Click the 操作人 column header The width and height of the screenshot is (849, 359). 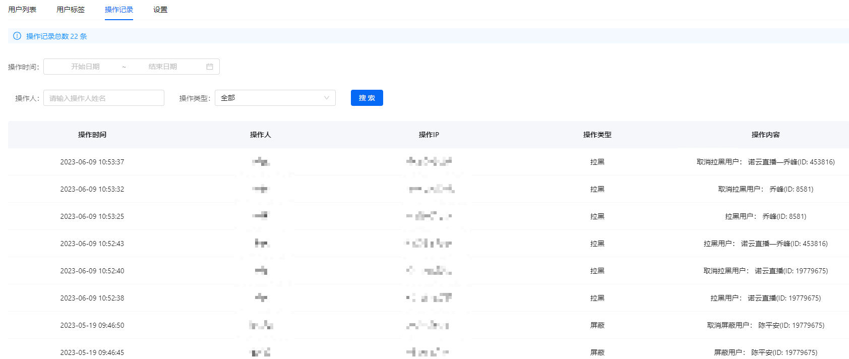[x=261, y=135]
